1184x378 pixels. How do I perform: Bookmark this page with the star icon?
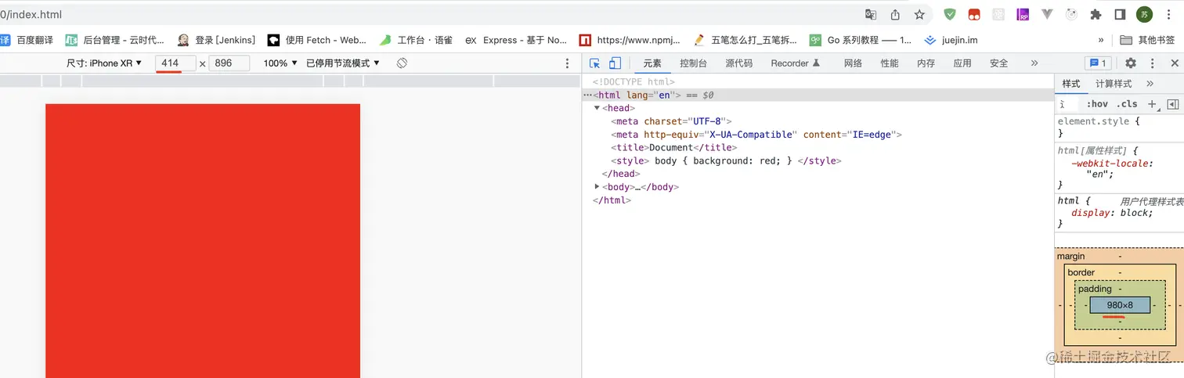(920, 14)
